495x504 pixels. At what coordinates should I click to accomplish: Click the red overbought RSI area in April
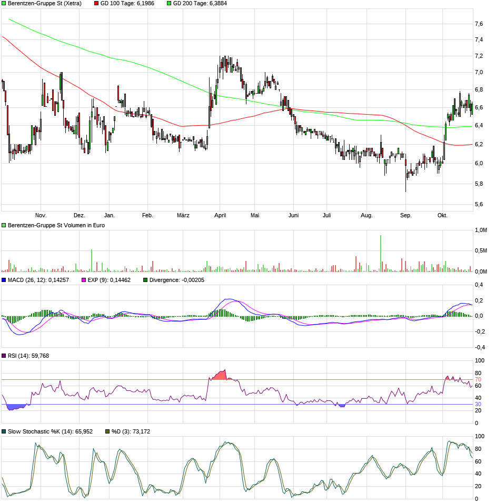click(220, 376)
